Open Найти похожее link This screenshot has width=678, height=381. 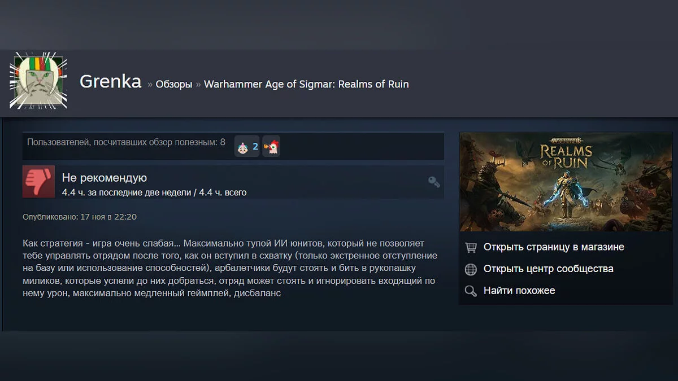(x=519, y=291)
